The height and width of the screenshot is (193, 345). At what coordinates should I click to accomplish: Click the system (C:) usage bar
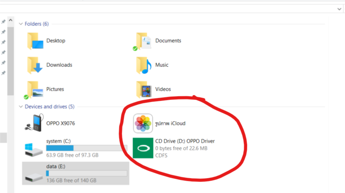click(87, 148)
